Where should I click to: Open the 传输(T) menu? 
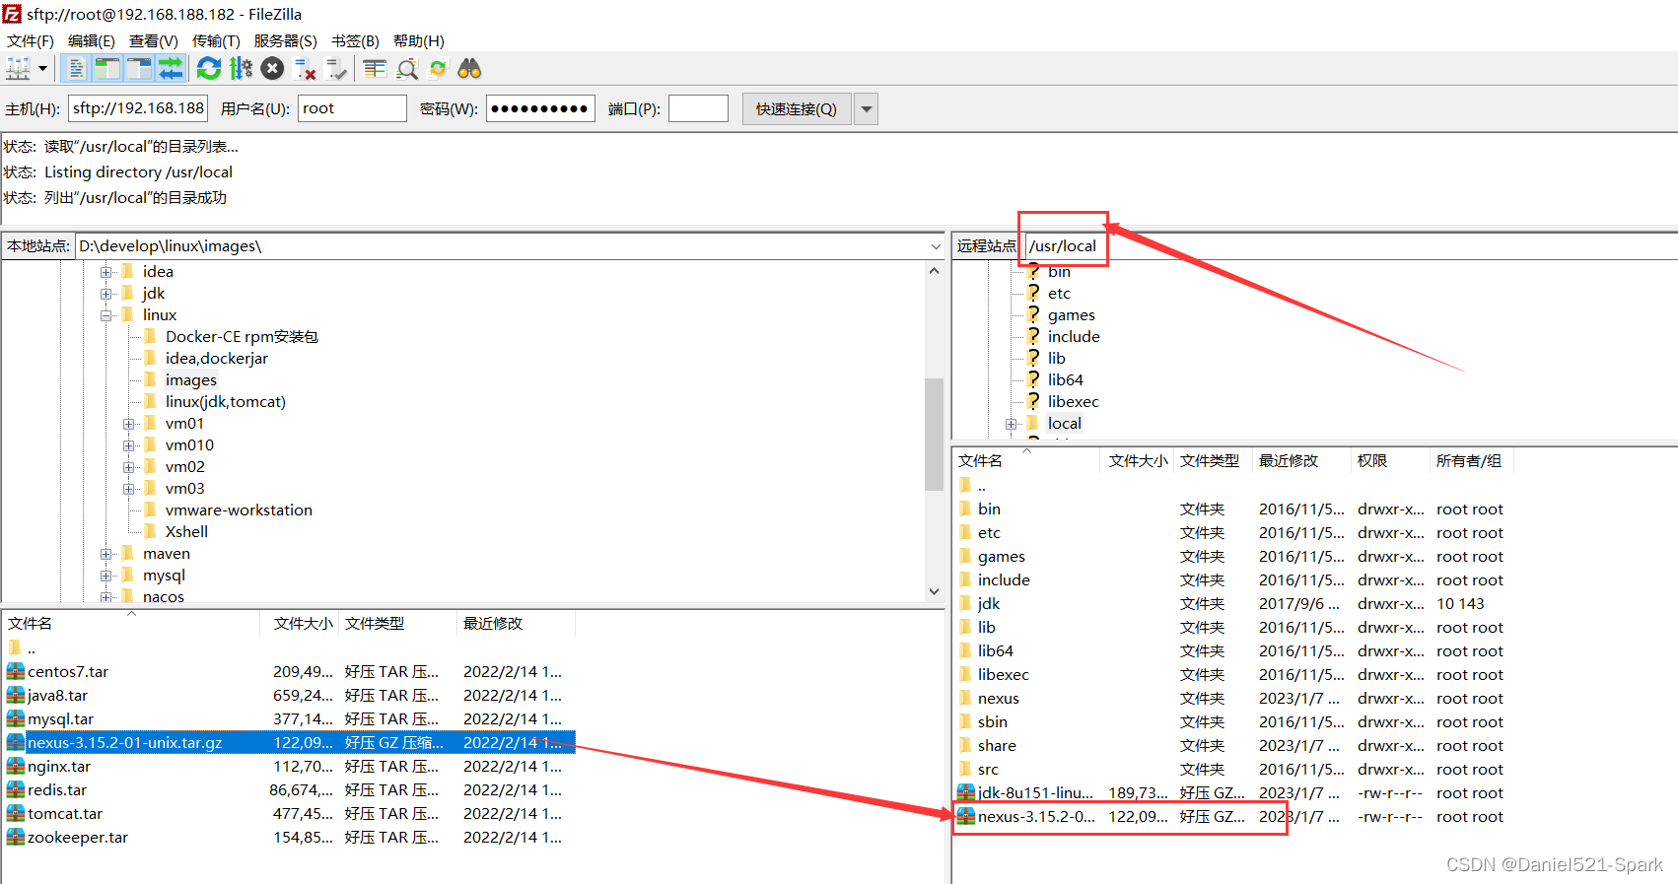(216, 40)
